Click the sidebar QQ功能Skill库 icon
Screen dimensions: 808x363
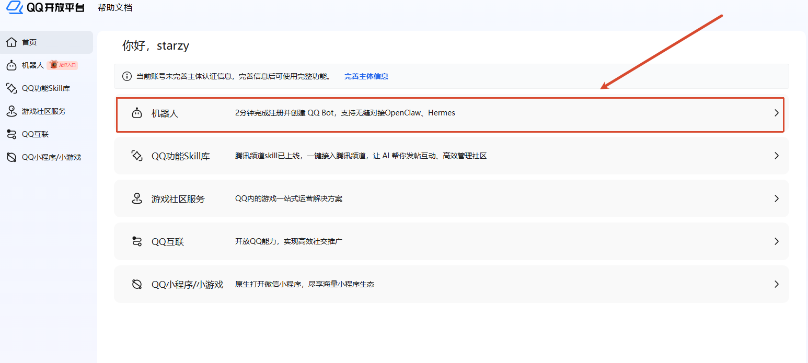[x=11, y=88]
